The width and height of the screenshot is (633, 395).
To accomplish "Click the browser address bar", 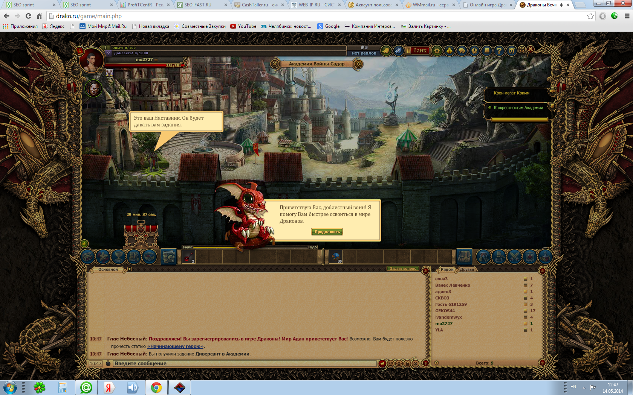I will click(320, 16).
